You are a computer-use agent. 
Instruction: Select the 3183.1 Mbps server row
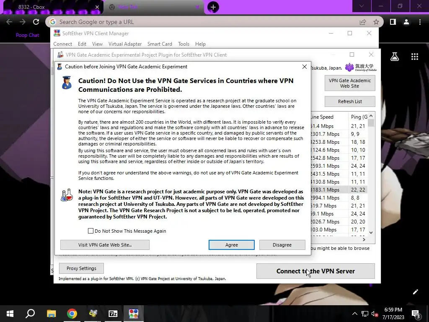click(x=339, y=190)
